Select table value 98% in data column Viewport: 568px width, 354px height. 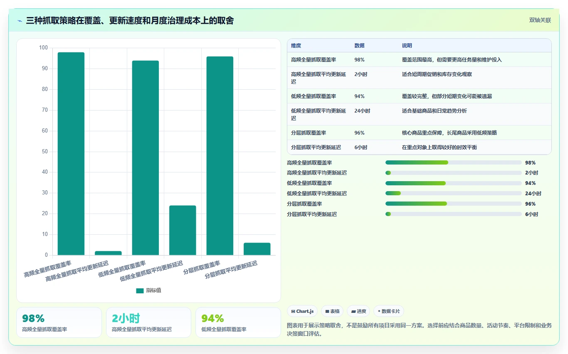359,60
